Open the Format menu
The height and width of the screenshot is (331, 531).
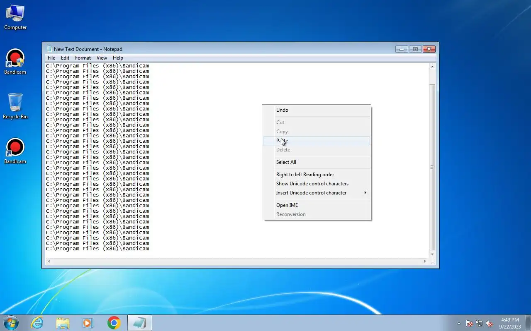point(83,58)
